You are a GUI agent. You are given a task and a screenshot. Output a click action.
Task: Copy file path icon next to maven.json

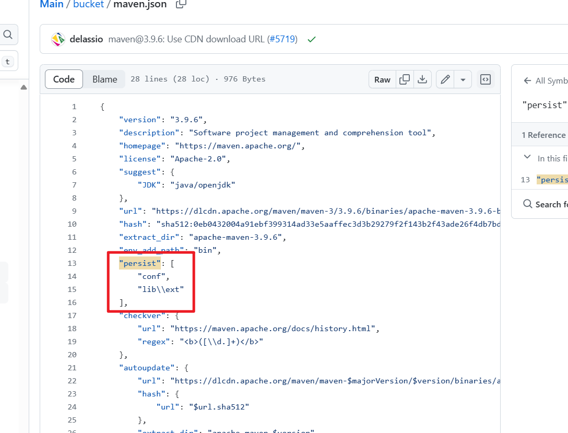coord(181,4)
